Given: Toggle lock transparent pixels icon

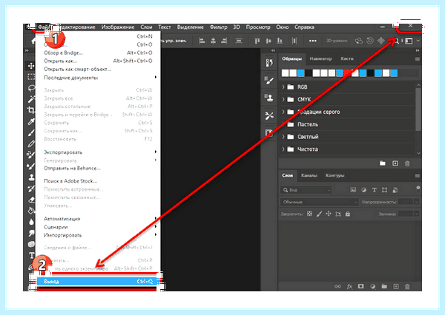Looking at the screenshot, I should click(x=309, y=214).
